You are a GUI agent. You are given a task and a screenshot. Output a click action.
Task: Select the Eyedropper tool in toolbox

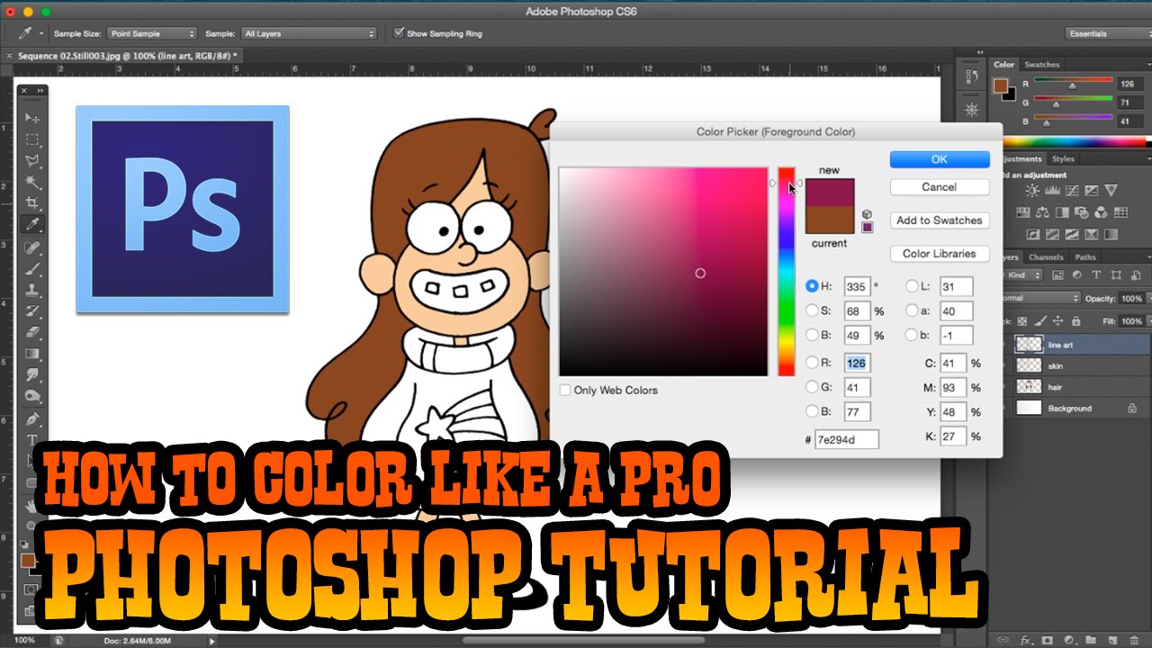[32, 225]
